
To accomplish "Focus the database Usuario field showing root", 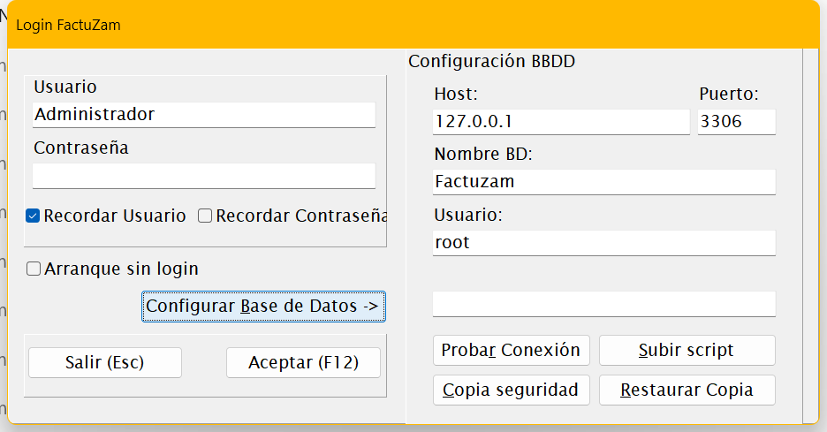I will (x=604, y=243).
